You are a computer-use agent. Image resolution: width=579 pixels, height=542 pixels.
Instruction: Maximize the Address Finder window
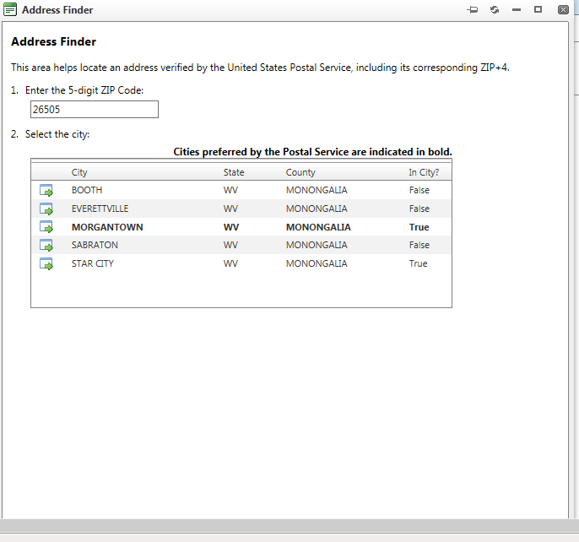[538, 10]
